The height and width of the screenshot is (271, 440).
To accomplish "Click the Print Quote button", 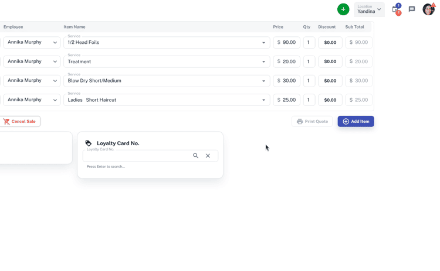I will [312, 121].
